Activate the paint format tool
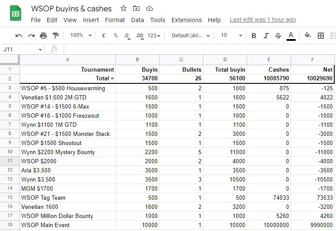This screenshot has height=231, width=336. tap(56, 36)
